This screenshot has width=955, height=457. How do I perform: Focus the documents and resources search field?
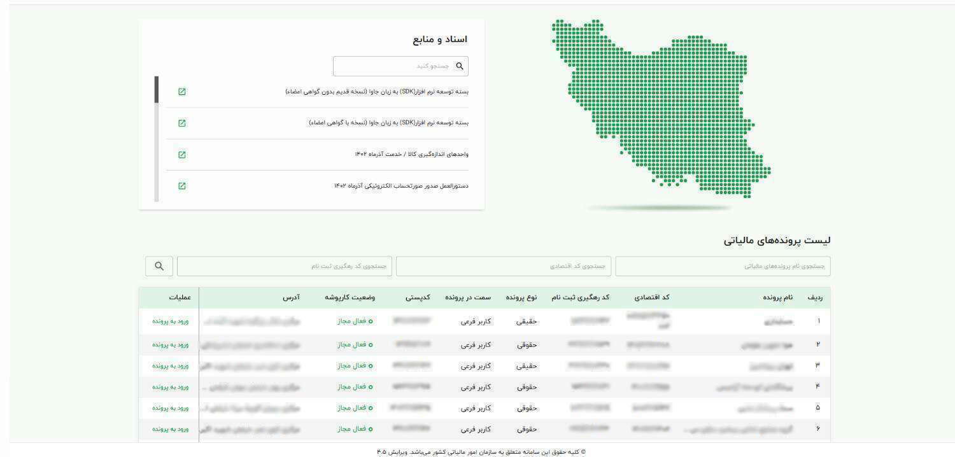400,66
